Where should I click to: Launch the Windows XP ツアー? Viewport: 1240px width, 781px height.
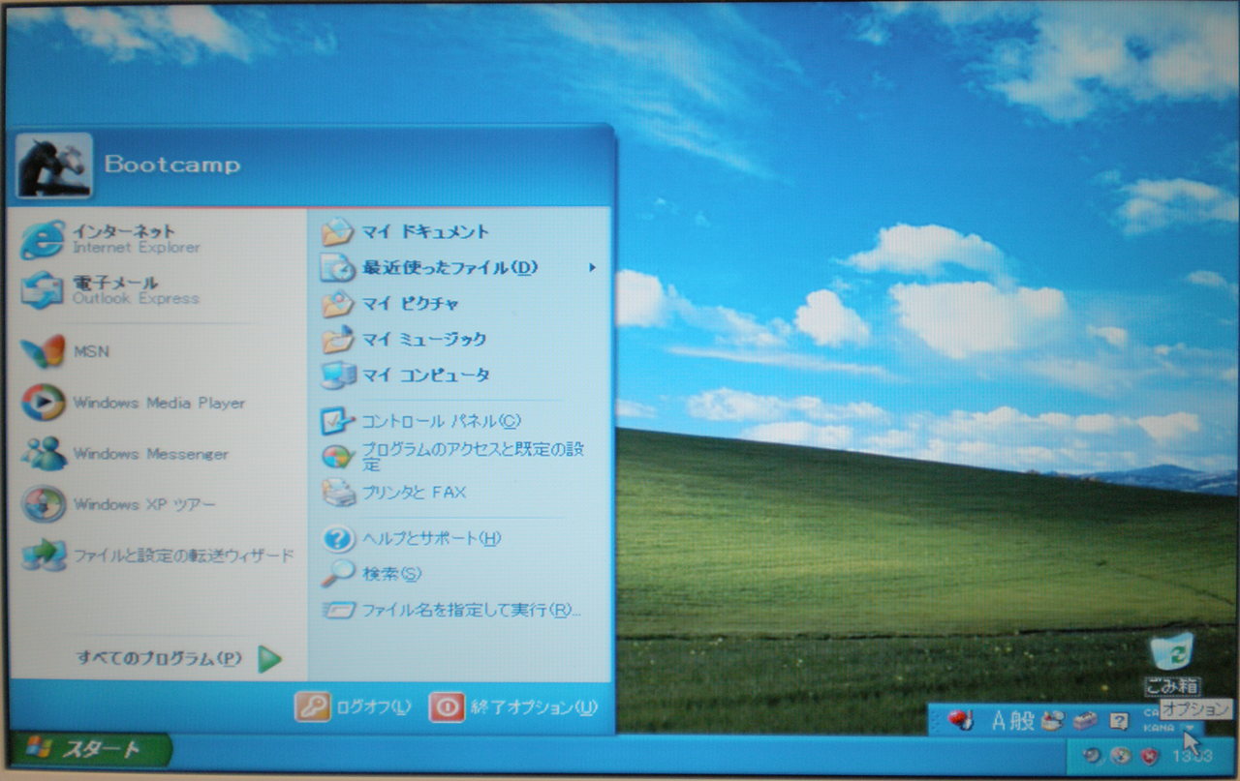click(x=157, y=504)
